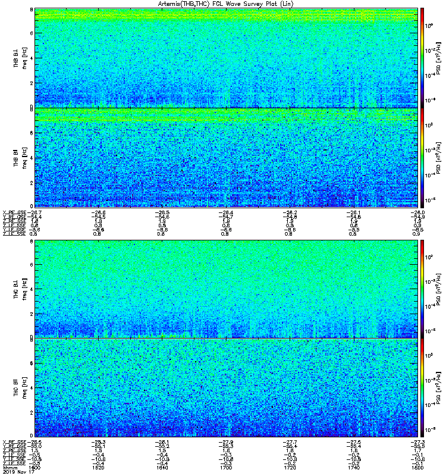The image size is (446, 476).
Task: Select the "THB B∥ freq [Hz]" axis label
Action: tap(20, 158)
